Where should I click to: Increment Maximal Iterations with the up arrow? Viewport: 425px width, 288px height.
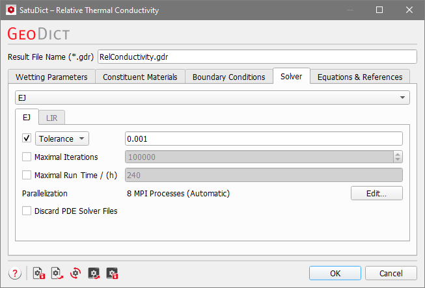coord(398,154)
